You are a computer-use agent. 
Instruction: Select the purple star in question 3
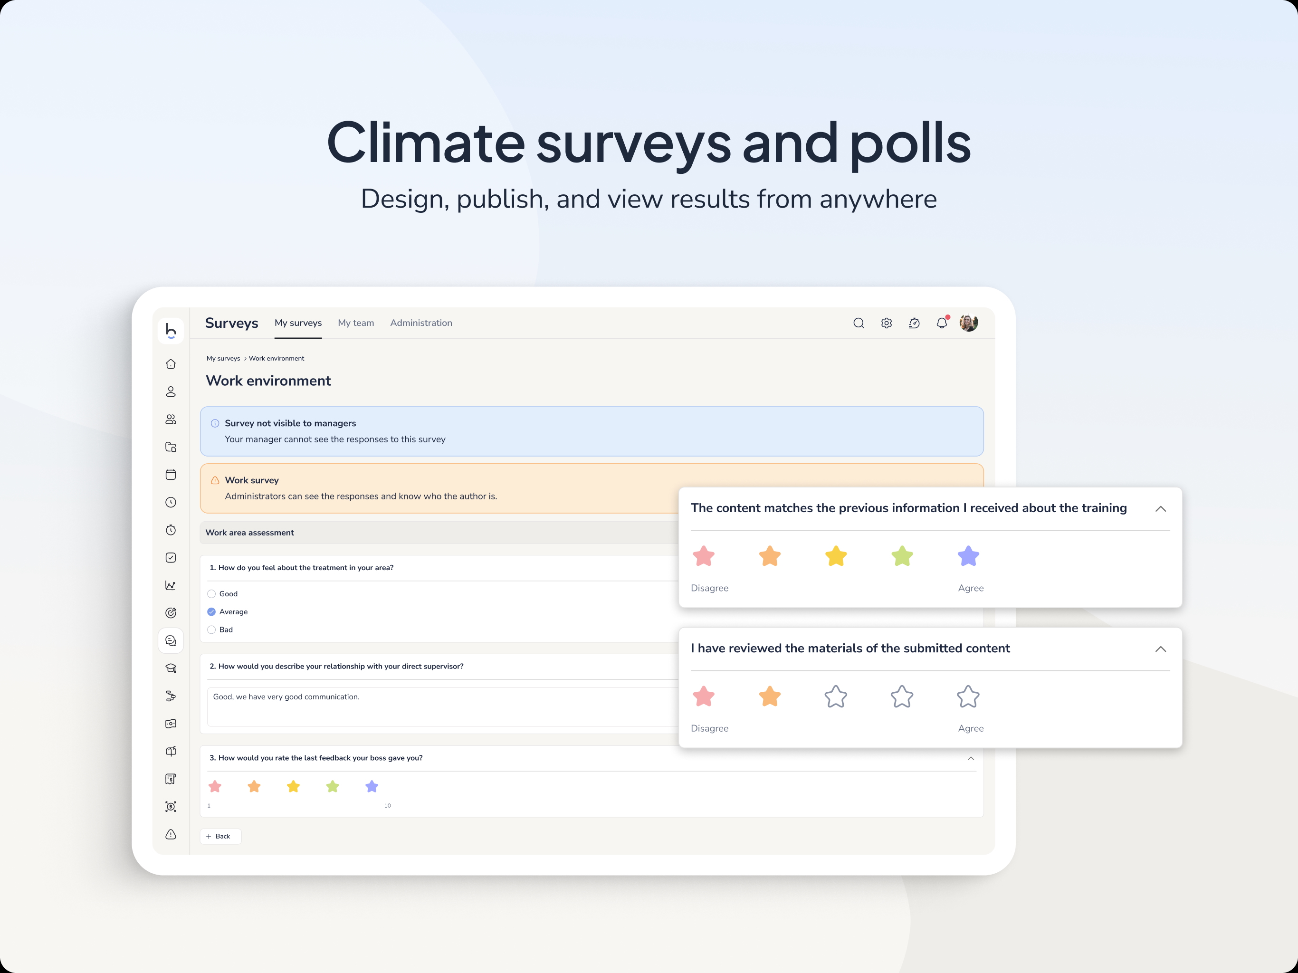[372, 786]
